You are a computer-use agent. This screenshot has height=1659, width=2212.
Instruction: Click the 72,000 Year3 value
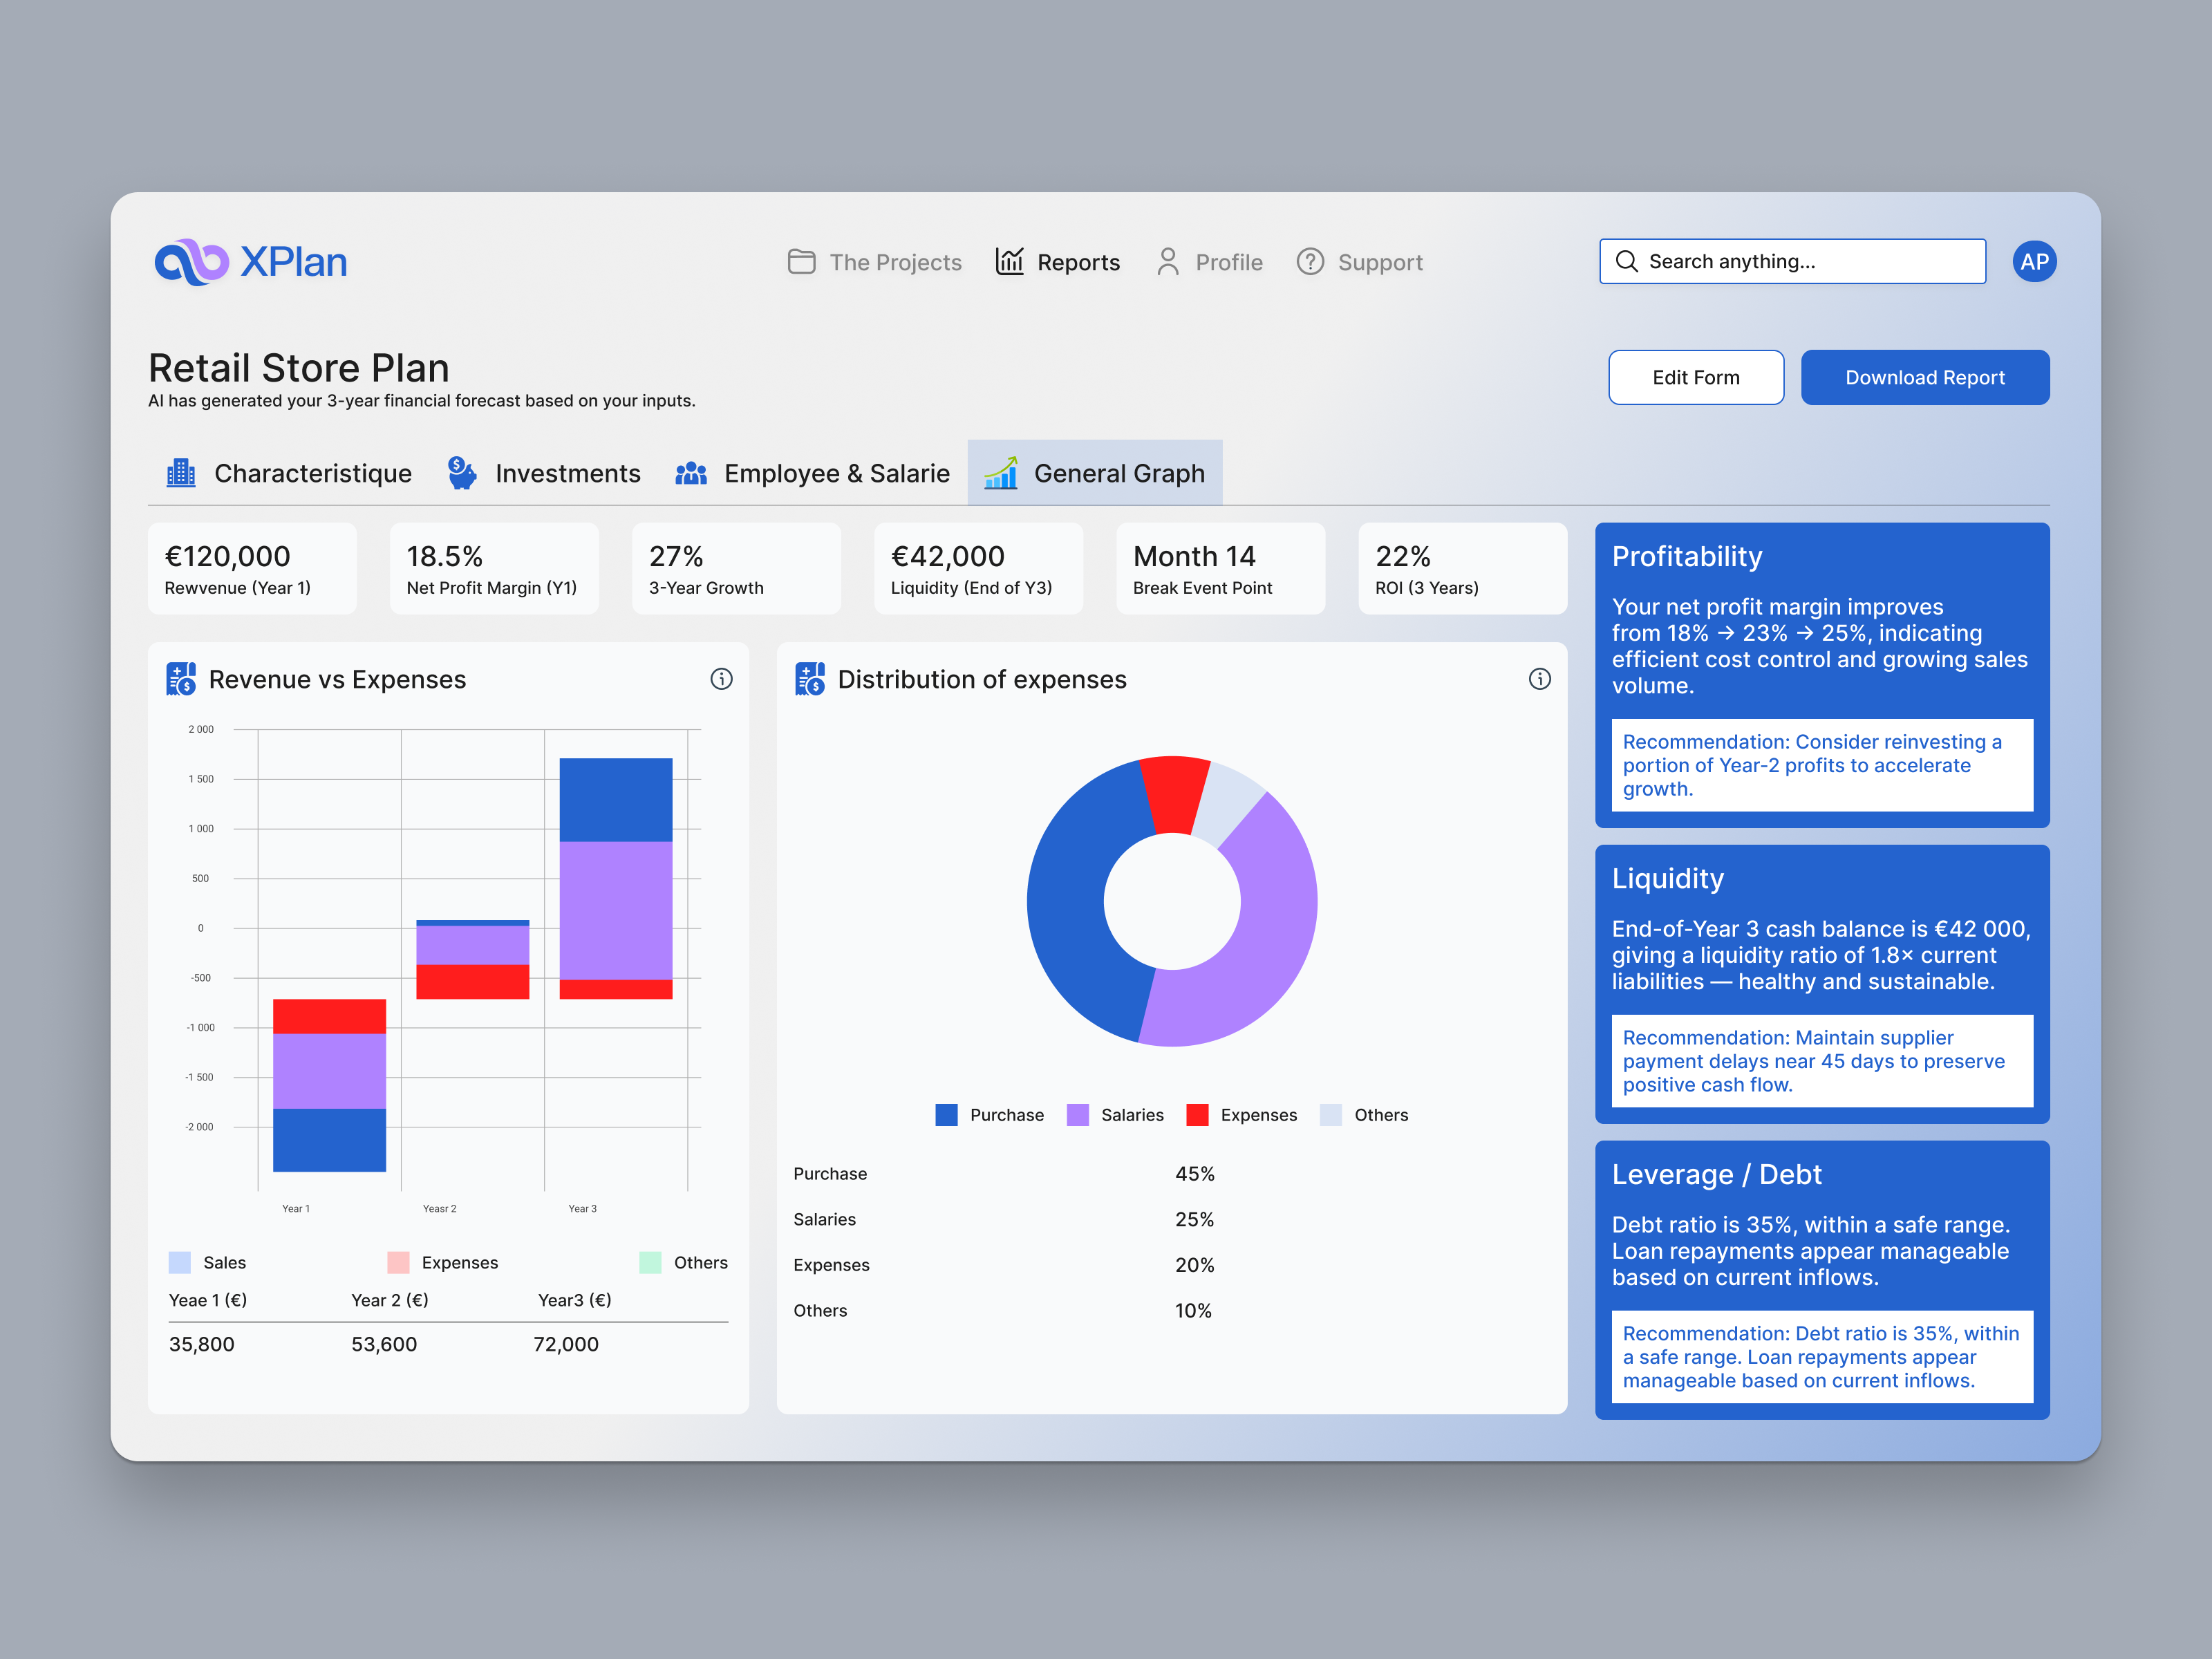[566, 1344]
